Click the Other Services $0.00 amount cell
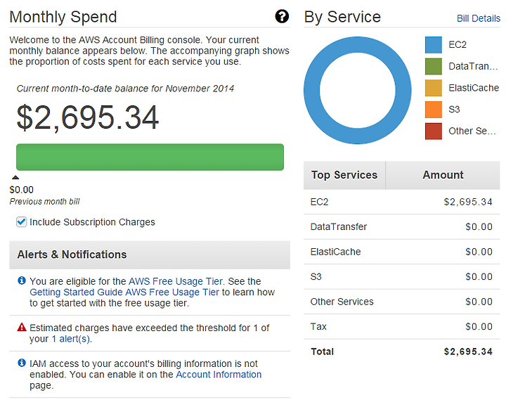The width and height of the screenshot is (506, 400). coord(479,302)
